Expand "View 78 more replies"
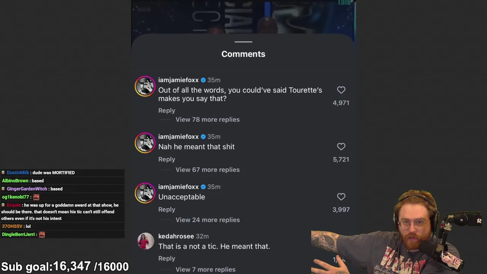This screenshot has width=487, height=274. click(x=207, y=119)
